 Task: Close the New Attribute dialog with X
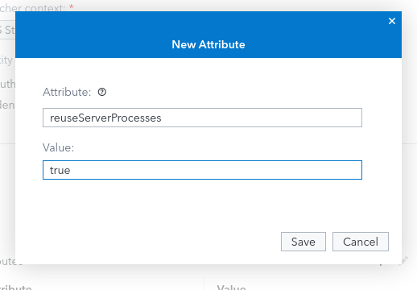click(392, 21)
